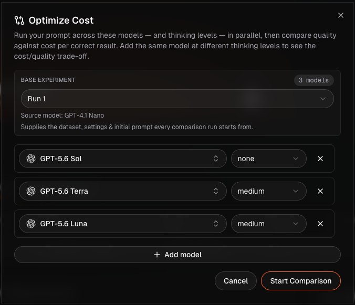Click the Optimize Cost compare icon
Image resolution: width=355 pixels, height=305 pixels.
[19, 20]
